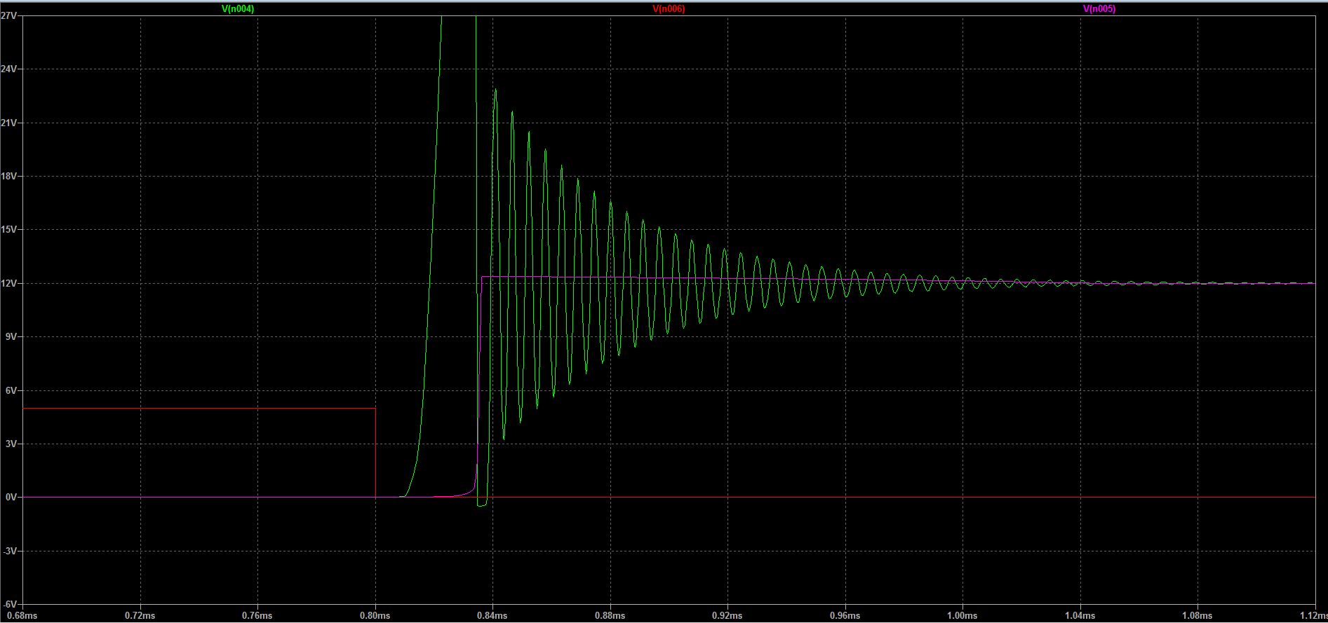Image resolution: width=1328 pixels, height=623 pixels.
Task: Click the 27V label on vertical axis
Action: (9, 15)
